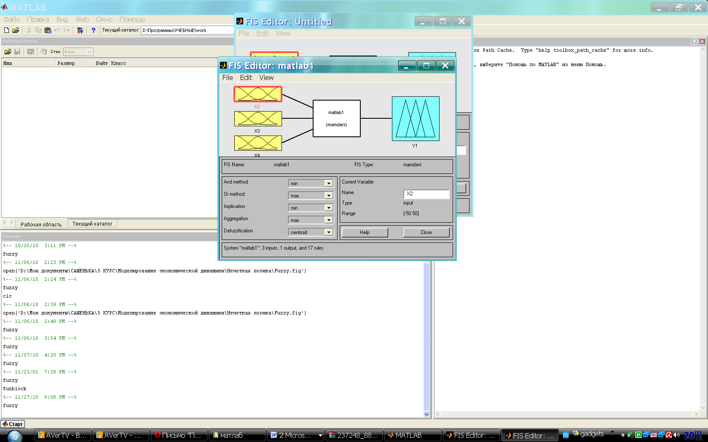Click the Размер column header in workspace

(x=69, y=63)
